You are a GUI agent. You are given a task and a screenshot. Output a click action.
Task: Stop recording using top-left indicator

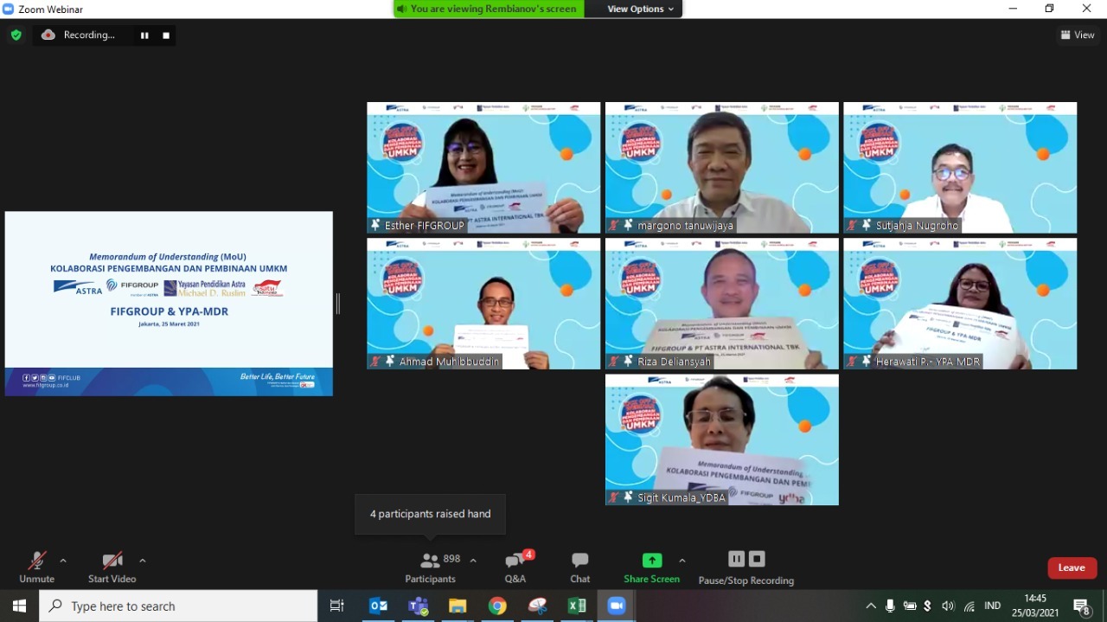point(166,35)
